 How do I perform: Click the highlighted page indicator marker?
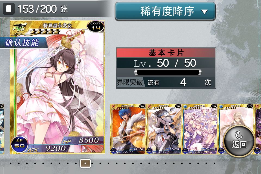point(85,163)
